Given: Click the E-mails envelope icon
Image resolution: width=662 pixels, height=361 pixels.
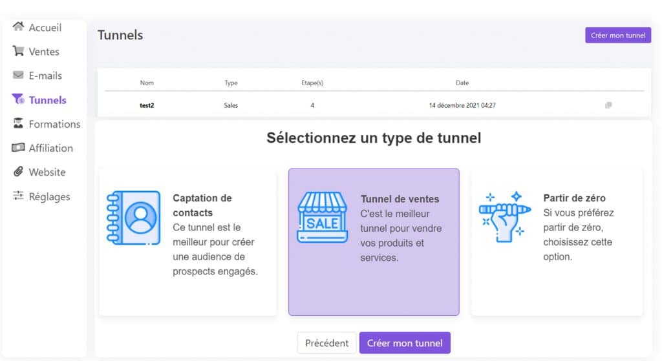Looking at the screenshot, I should point(18,75).
